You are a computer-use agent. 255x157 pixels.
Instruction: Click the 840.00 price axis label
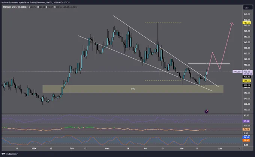pos(247,14)
